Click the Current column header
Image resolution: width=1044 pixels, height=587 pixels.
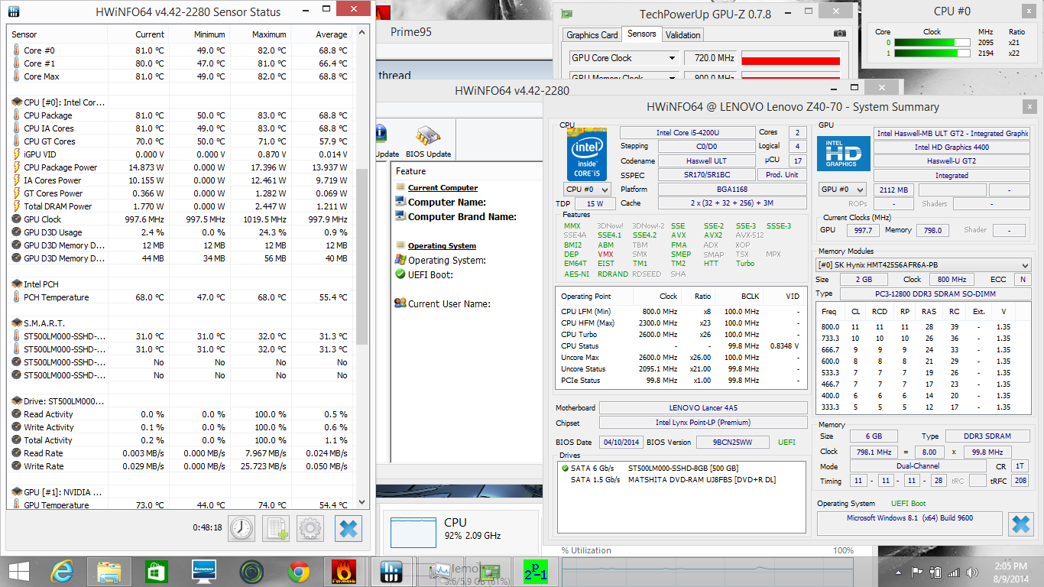point(138,34)
